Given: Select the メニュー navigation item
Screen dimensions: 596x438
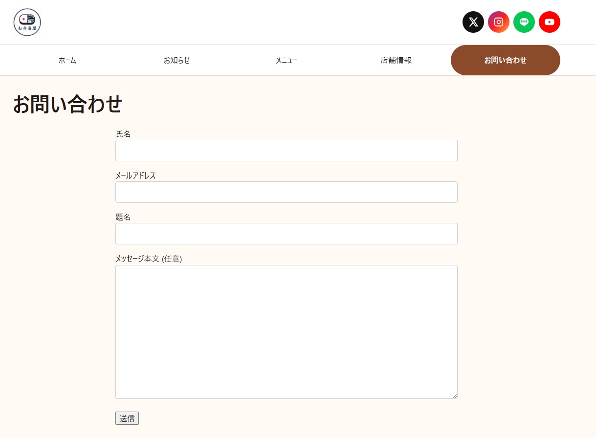Looking at the screenshot, I should coord(287,60).
